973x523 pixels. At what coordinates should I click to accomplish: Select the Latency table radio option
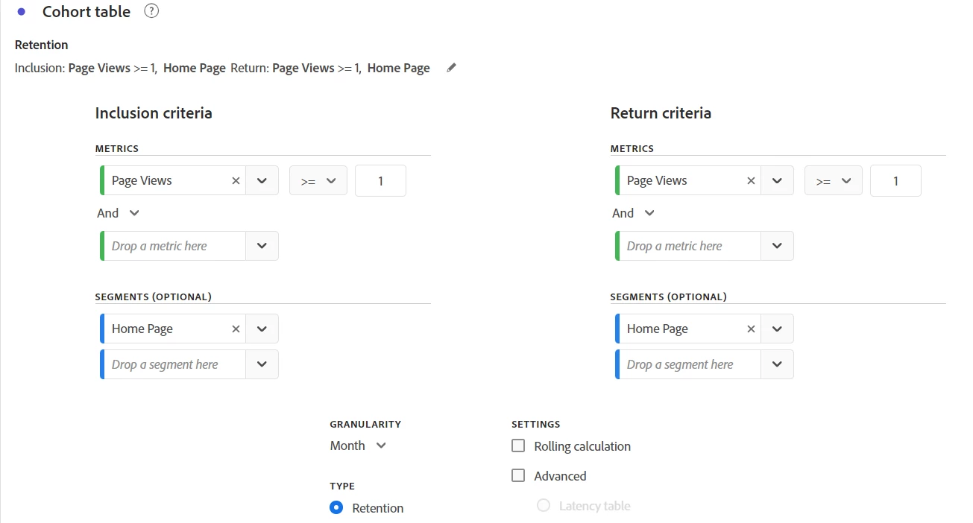pyautogui.click(x=544, y=506)
